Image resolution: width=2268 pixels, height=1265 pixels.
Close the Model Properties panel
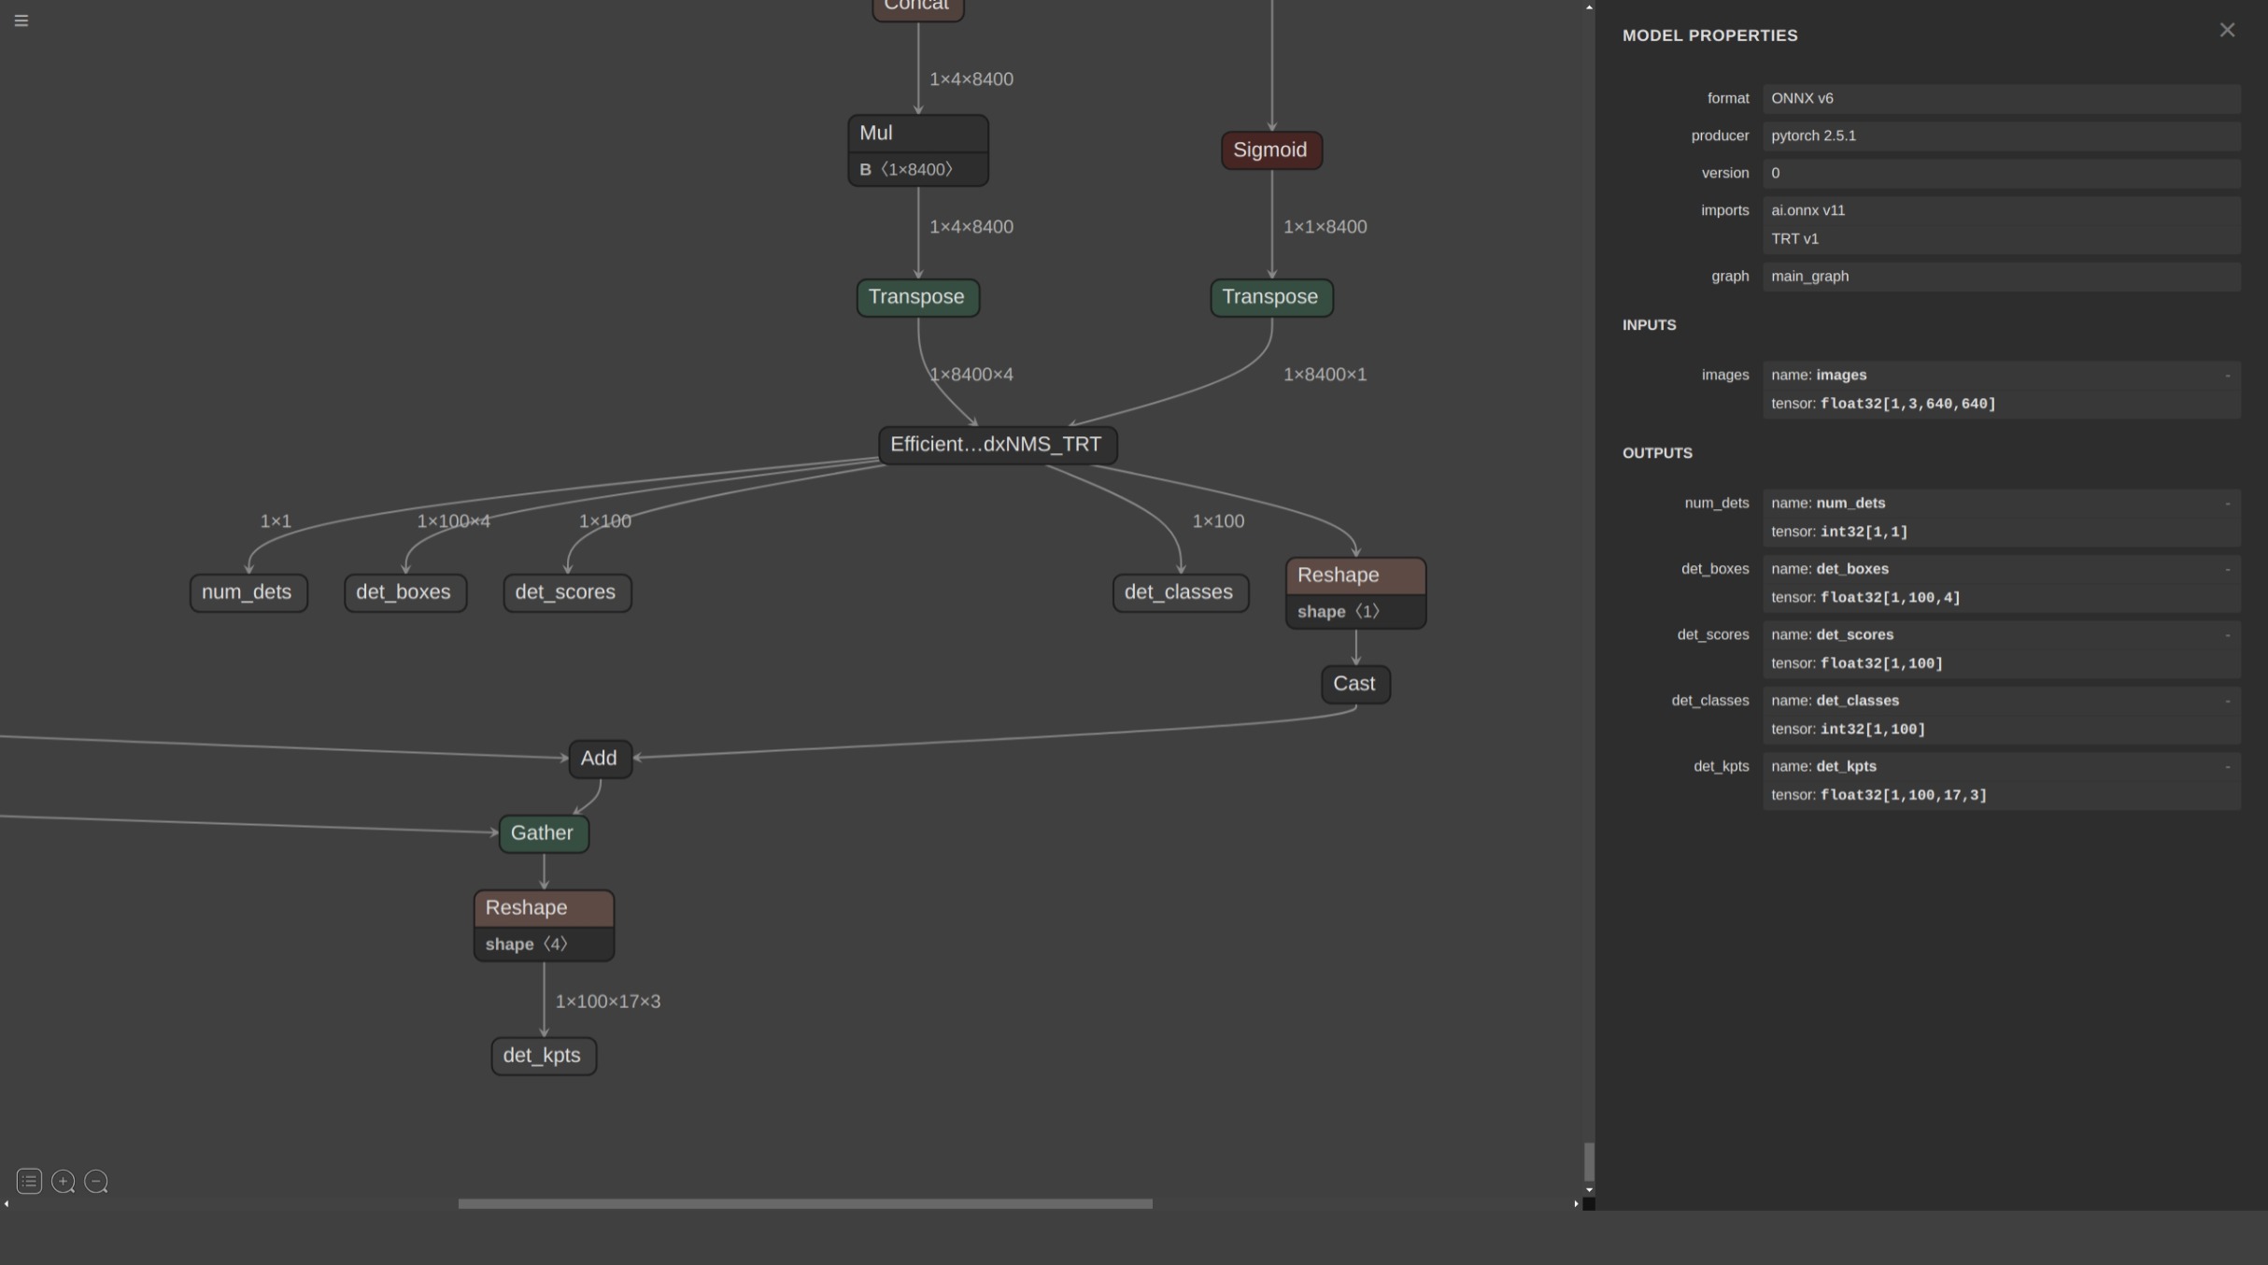tap(2227, 31)
